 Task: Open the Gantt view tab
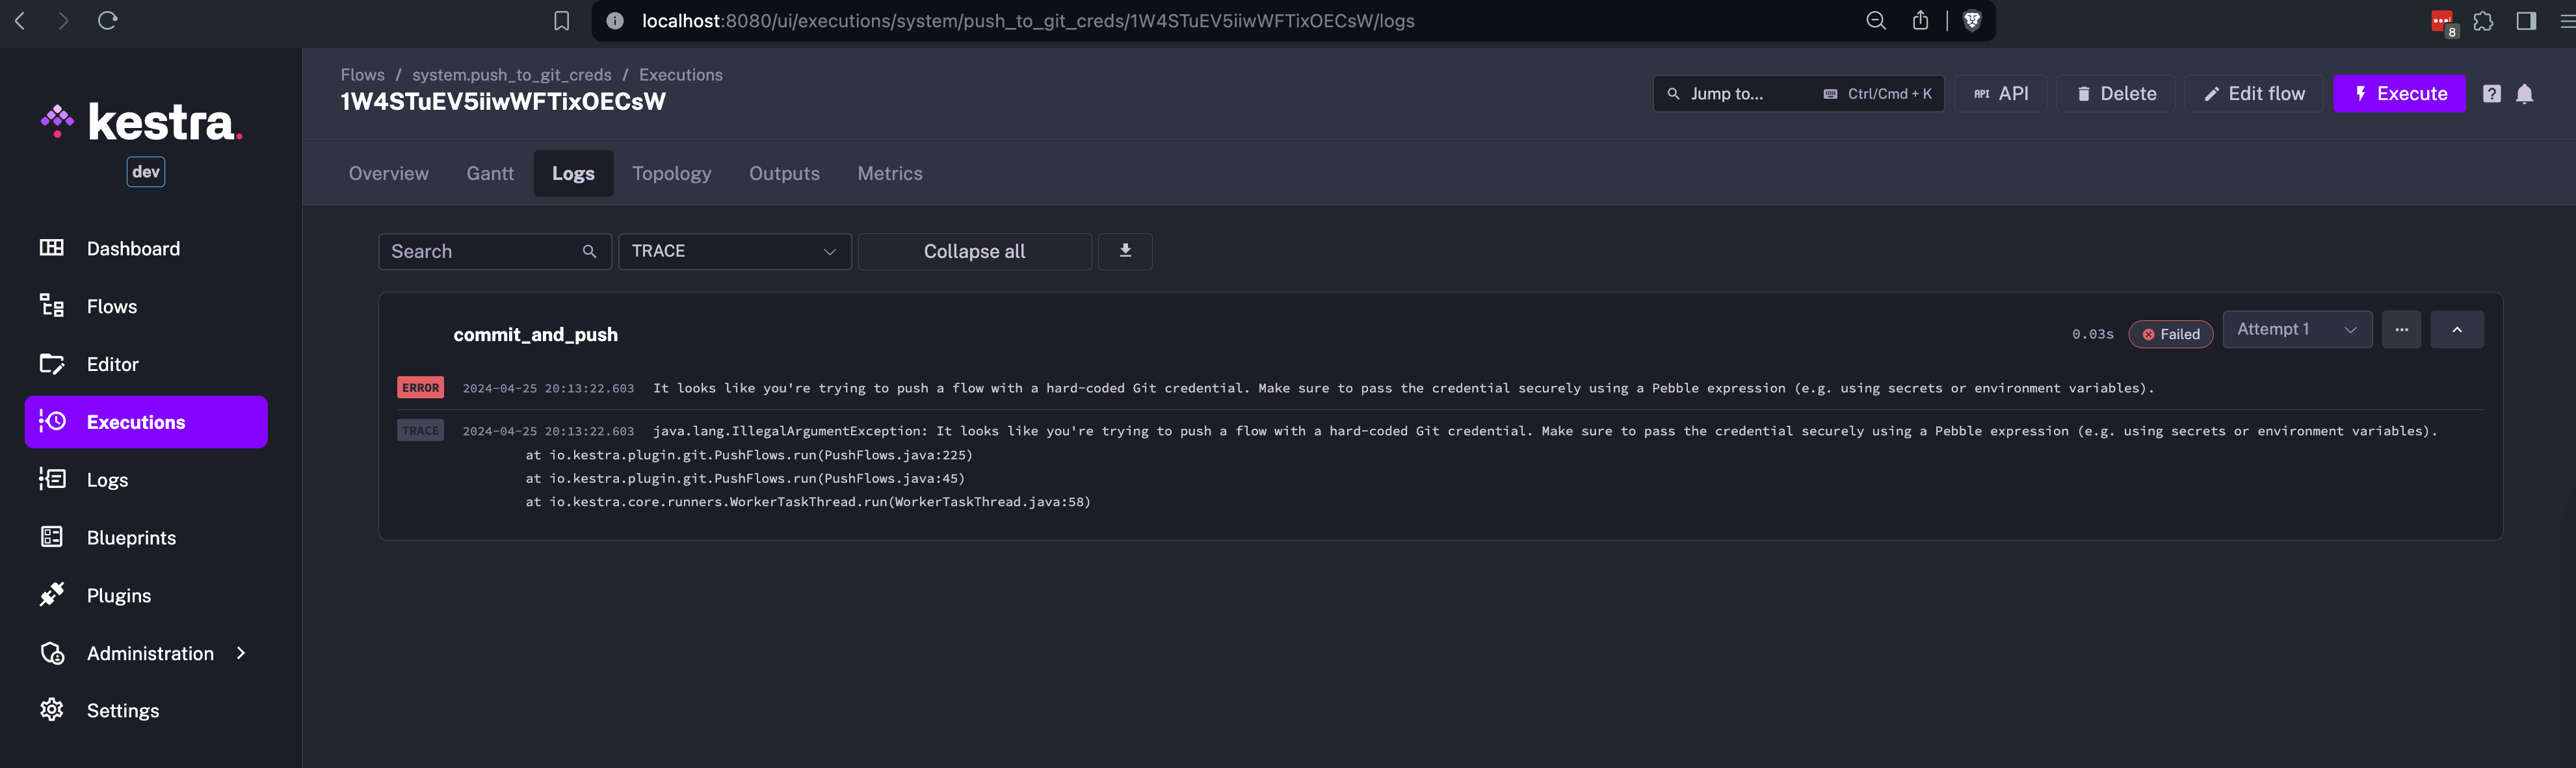(x=489, y=173)
